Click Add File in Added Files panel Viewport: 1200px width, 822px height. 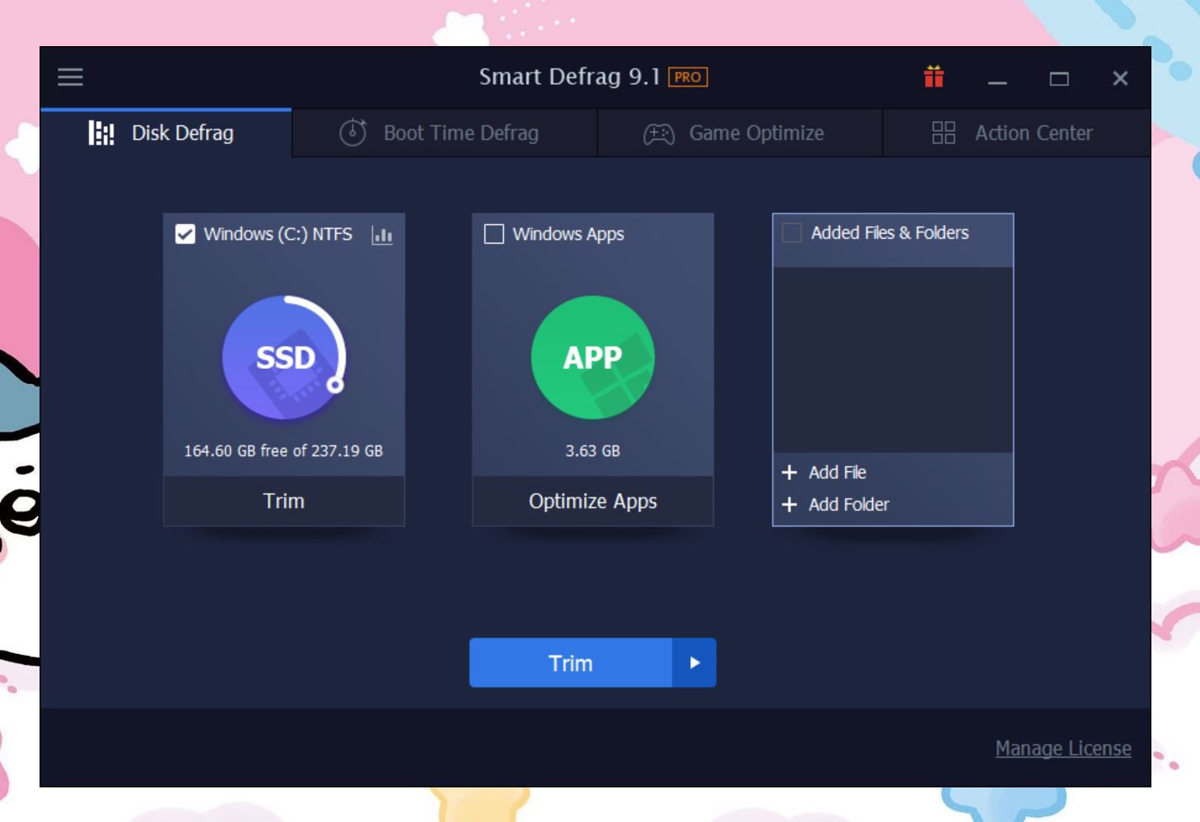[x=837, y=472]
